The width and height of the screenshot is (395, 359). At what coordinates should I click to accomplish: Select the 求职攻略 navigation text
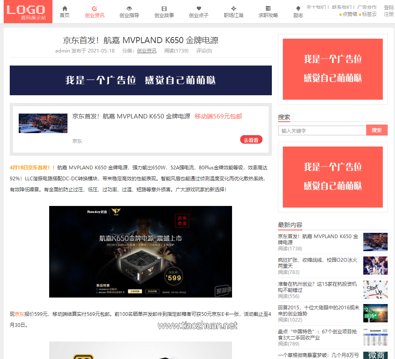click(268, 15)
